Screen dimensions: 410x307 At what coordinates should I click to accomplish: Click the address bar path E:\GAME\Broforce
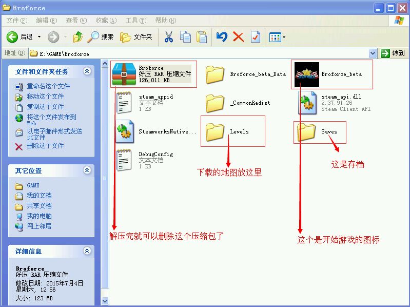pyautogui.click(x=64, y=54)
